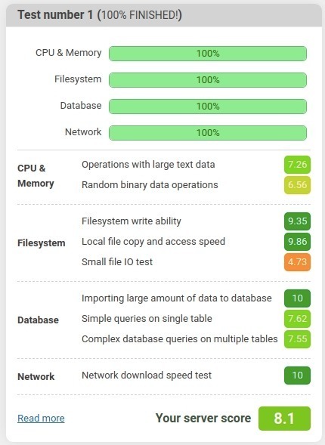Click the CPU & Memory progress bar
The width and height of the screenshot is (325, 445).
(208, 54)
